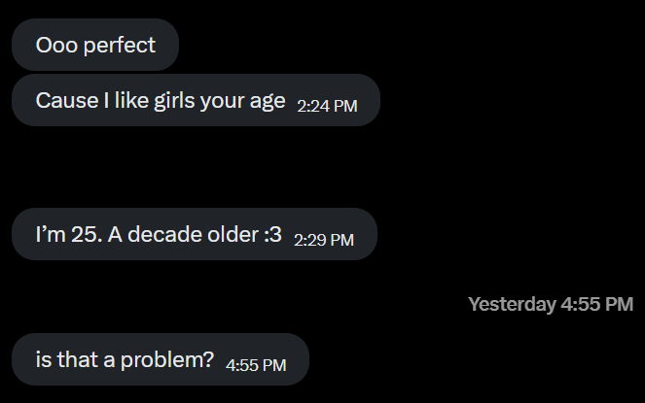Click the 2:29 PM message timestamp
Viewport: 645px width, 403px height.
pos(324,240)
